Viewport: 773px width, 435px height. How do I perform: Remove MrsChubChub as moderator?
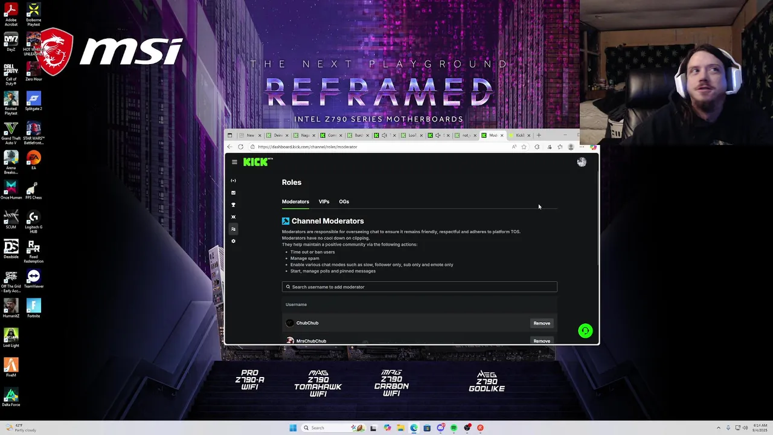coord(542,341)
